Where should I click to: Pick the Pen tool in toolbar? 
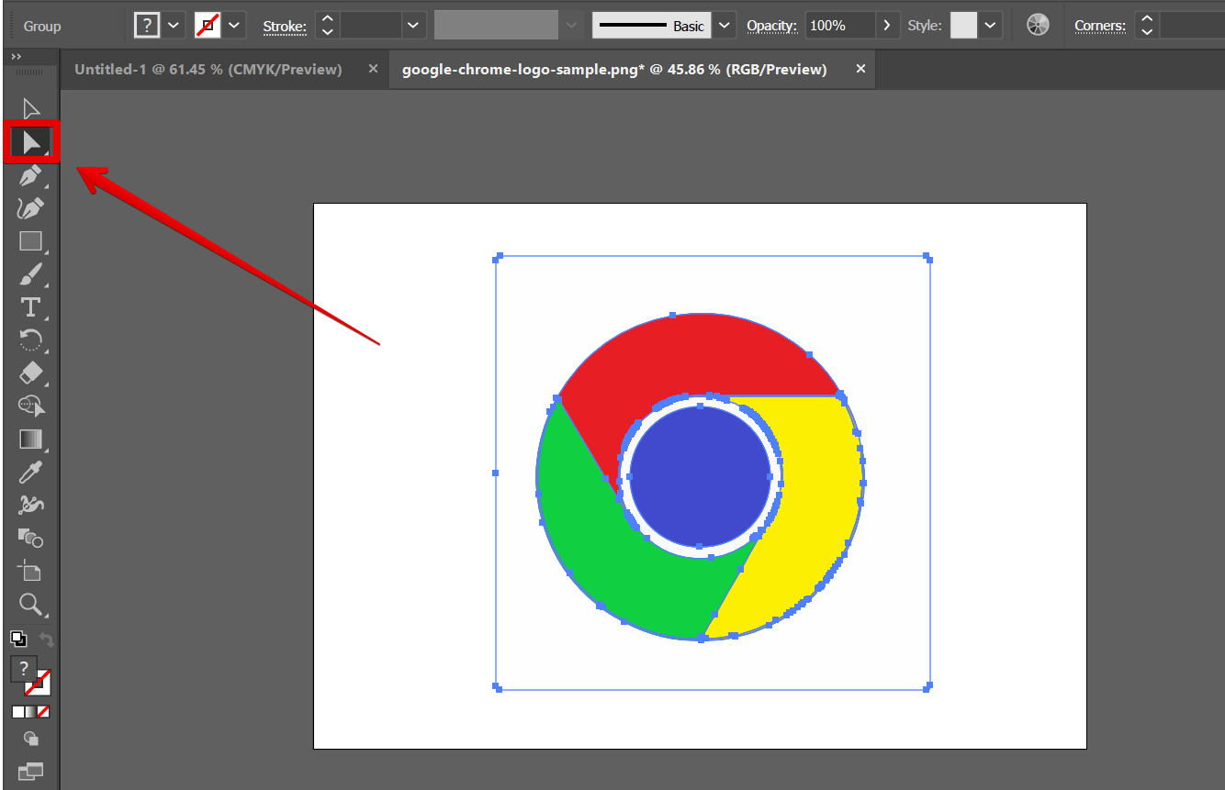(x=30, y=175)
